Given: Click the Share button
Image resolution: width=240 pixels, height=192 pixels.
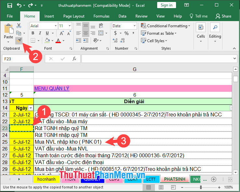Looking at the screenshot, I should (223, 16).
